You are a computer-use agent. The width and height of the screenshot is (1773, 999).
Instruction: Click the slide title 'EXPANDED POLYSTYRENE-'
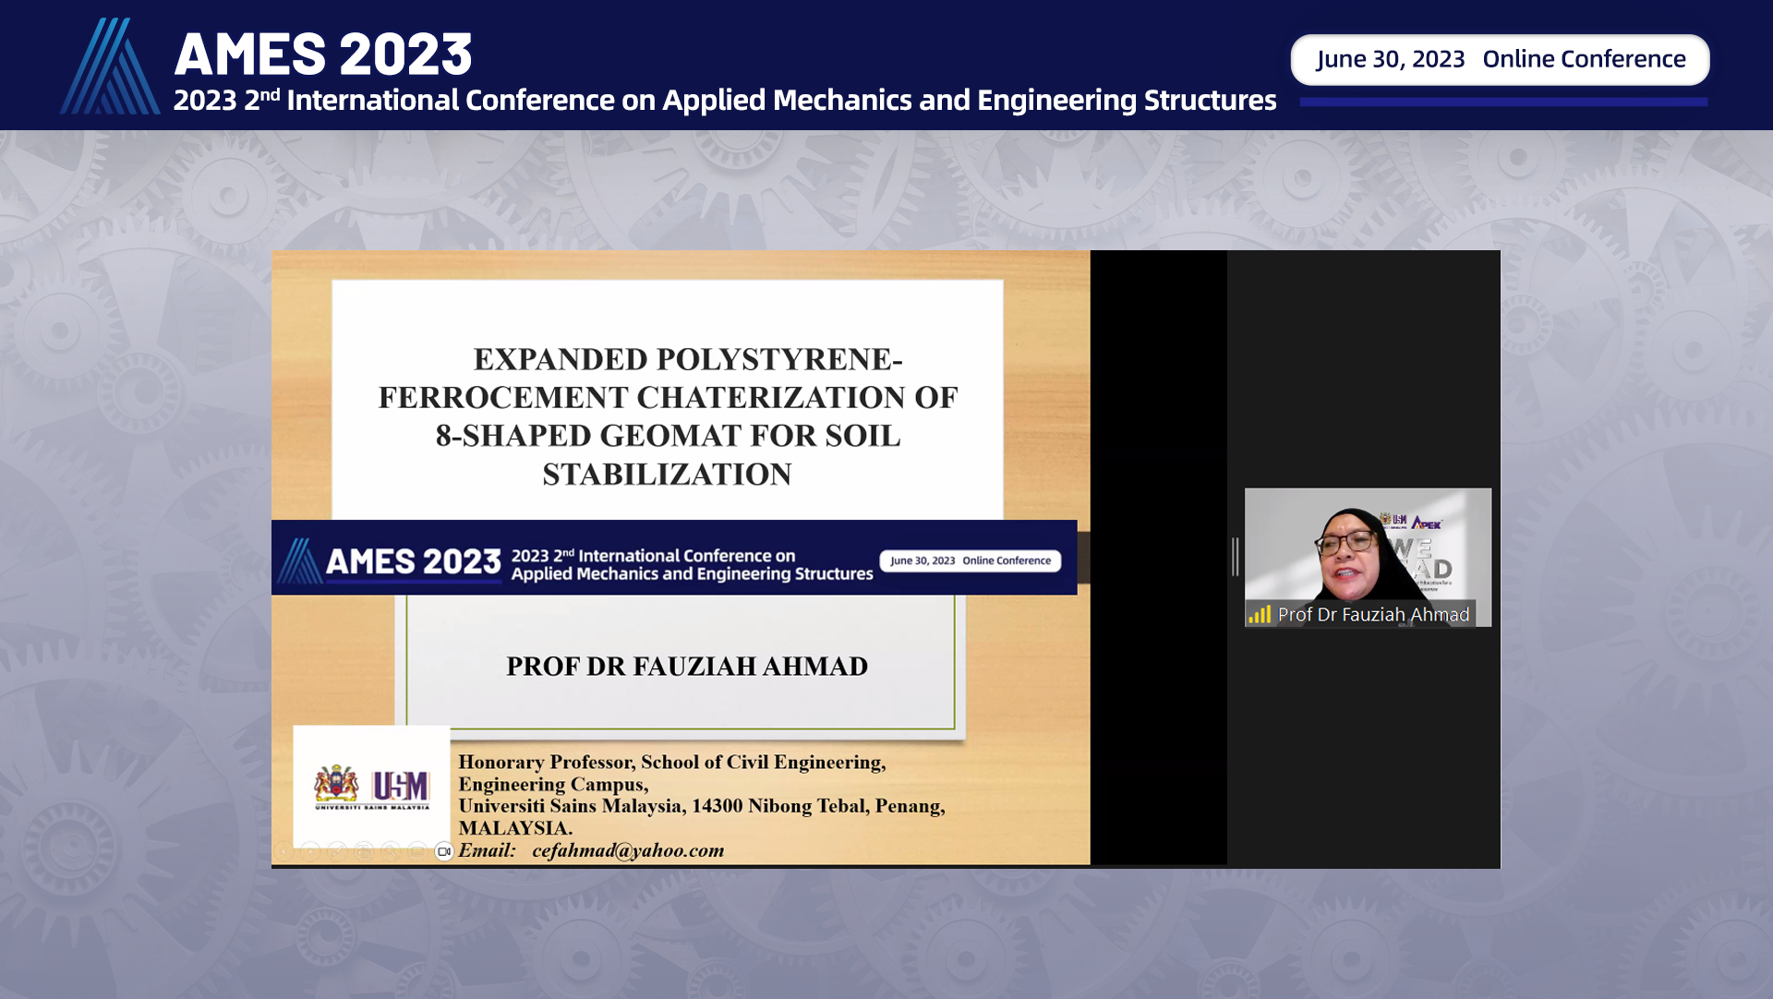point(688,359)
